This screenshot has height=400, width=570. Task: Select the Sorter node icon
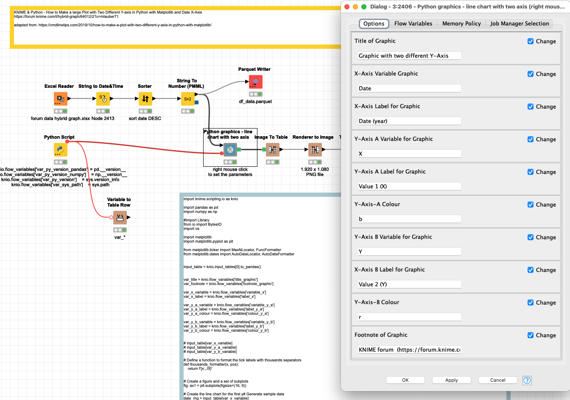(x=145, y=99)
